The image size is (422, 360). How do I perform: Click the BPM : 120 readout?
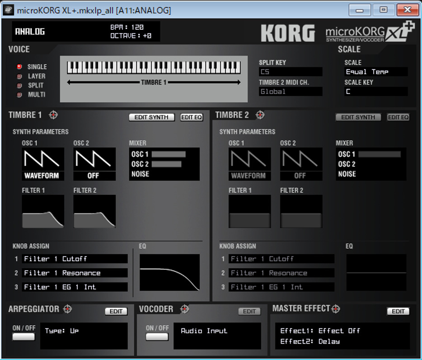[x=127, y=27]
